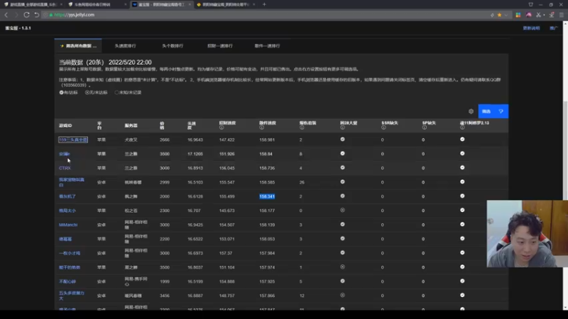Screen dimensions: 568x319
Task: Go back using the browser back arrow
Action: pyautogui.click(x=6, y=15)
